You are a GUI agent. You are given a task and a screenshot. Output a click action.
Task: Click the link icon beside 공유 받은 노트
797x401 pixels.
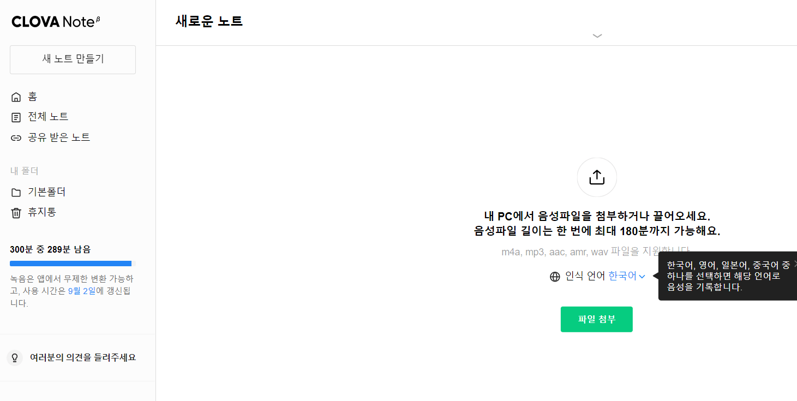16,137
